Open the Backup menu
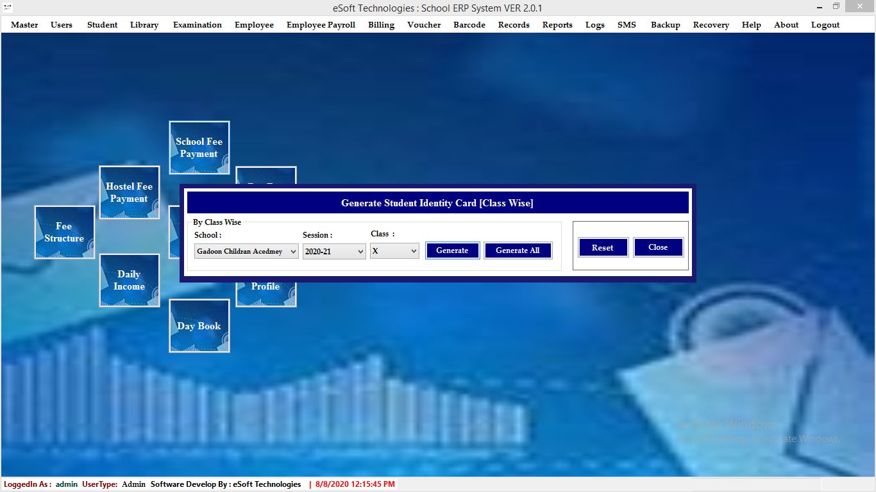Viewport: 876px width, 492px height. click(666, 25)
